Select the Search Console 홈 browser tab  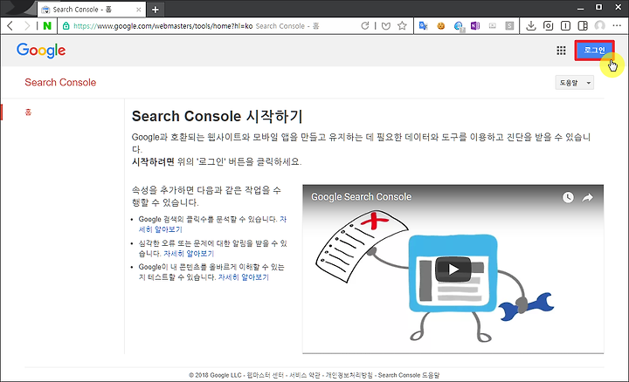click(91, 10)
